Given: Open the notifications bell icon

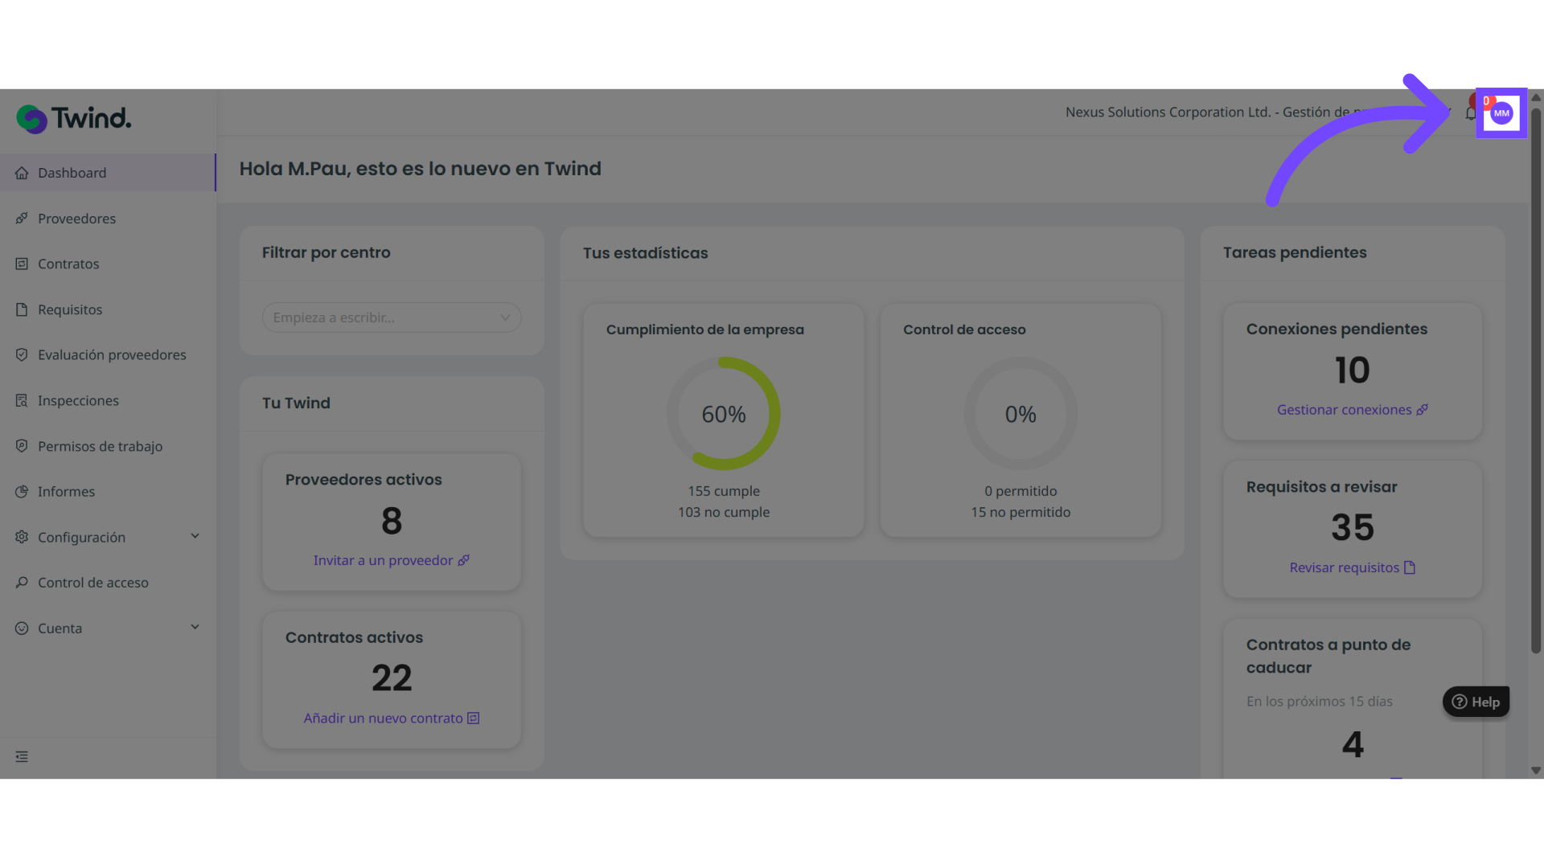Looking at the screenshot, I should pyautogui.click(x=1471, y=113).
